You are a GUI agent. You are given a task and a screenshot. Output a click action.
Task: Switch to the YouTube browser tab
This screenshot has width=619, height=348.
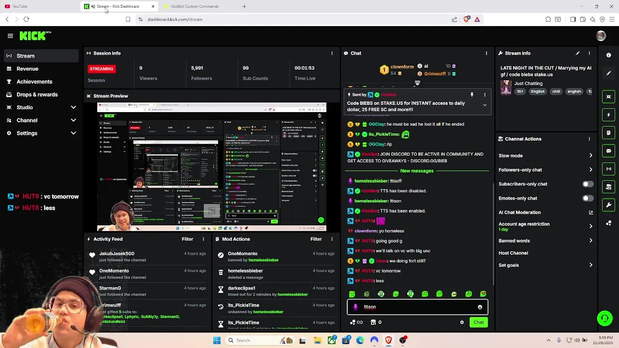coord(39,6)
